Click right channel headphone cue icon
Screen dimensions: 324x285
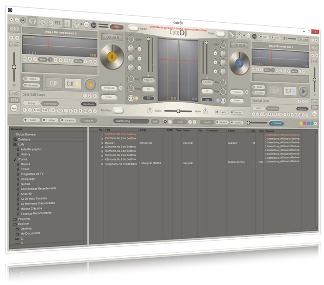[x=223, y=100]
